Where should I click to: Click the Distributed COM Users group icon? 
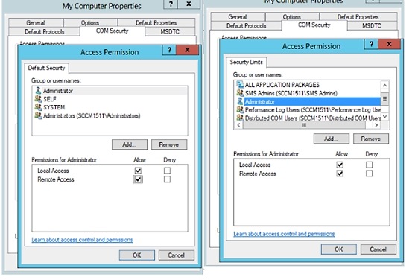point(240,118)
